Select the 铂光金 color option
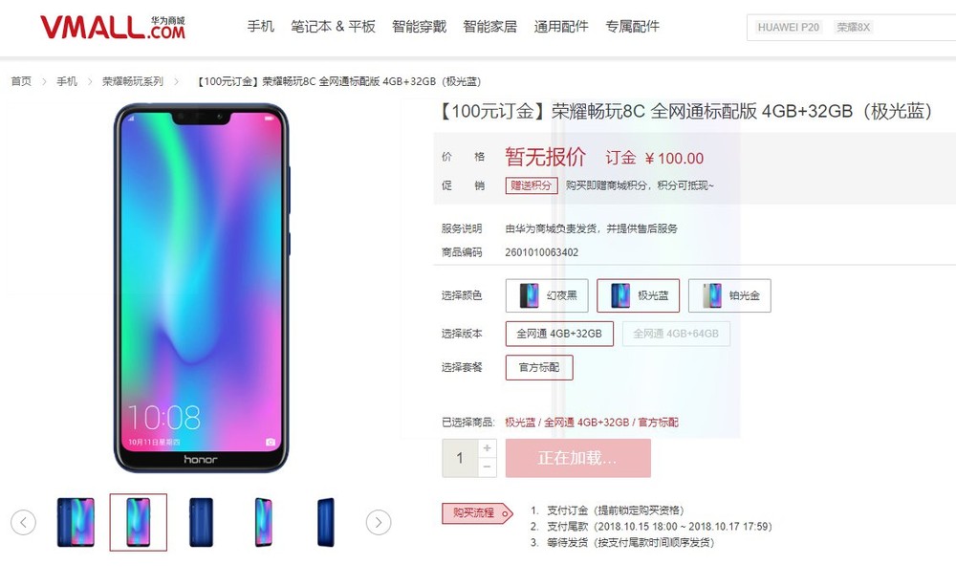Viewport: 956px width, 586px height. 729,295
